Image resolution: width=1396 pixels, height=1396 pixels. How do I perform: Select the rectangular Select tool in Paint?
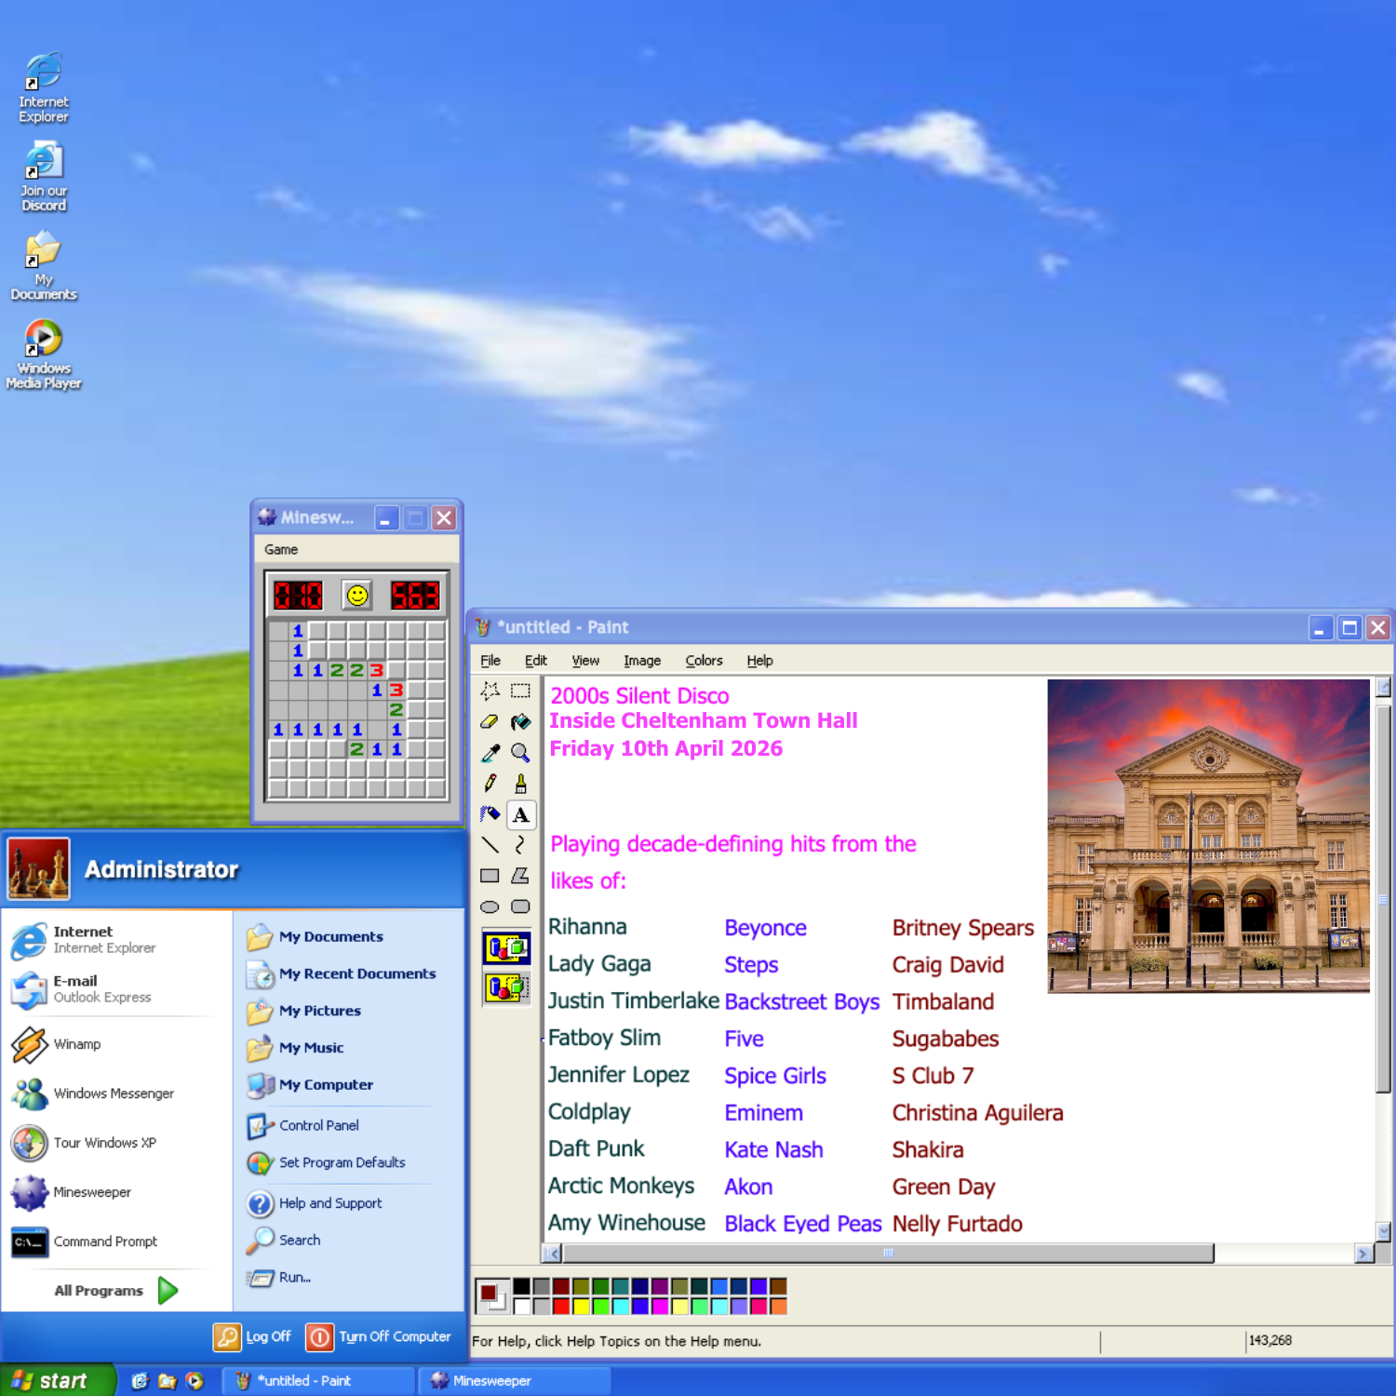(520, 691)
